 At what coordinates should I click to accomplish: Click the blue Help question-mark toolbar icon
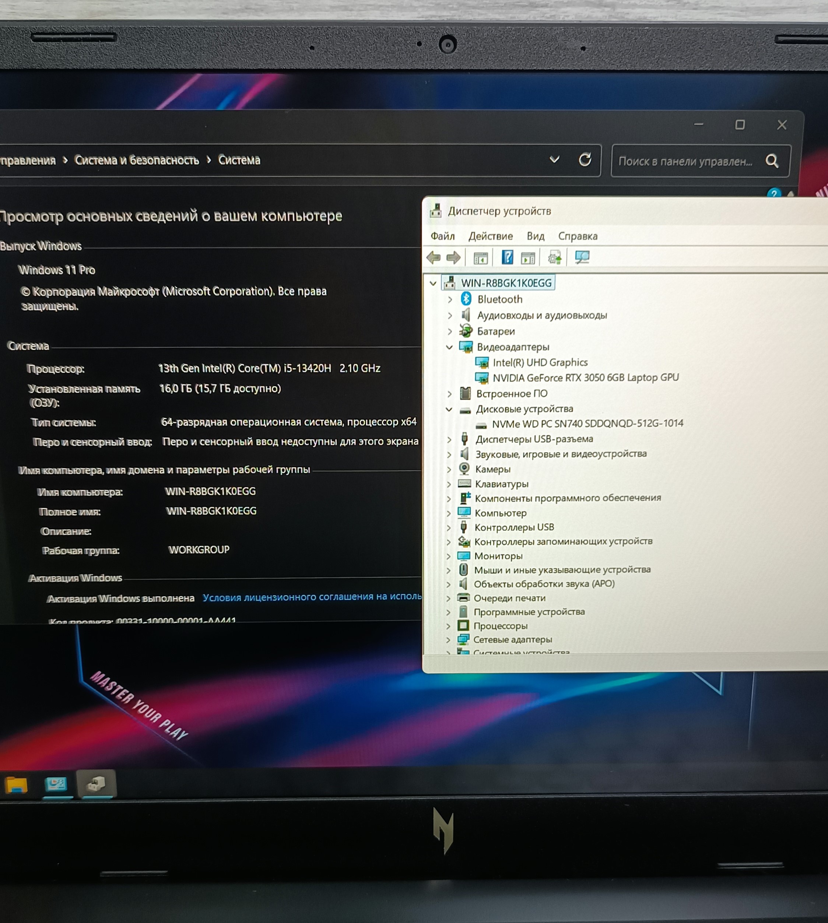[x=507, y=257]
